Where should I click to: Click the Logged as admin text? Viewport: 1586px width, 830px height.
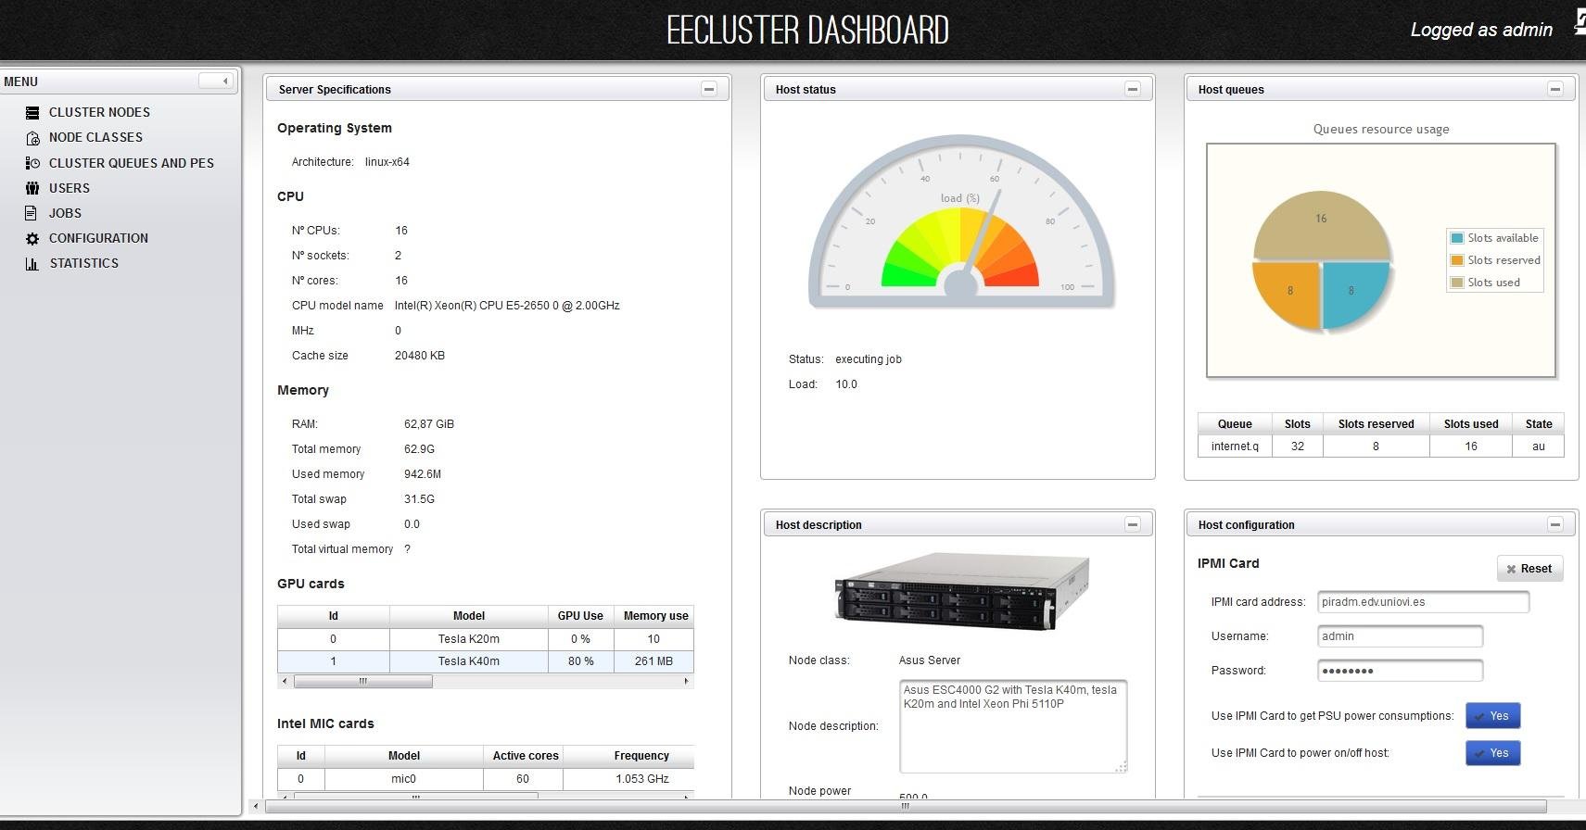(x=1481, y=30)
